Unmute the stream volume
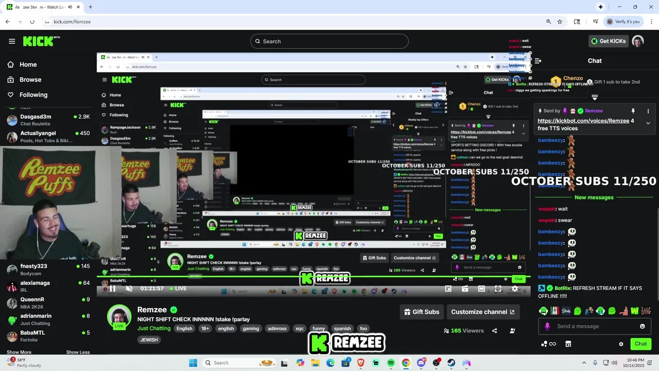The height and width of the screenshot is (371, 659). (129, 289)
